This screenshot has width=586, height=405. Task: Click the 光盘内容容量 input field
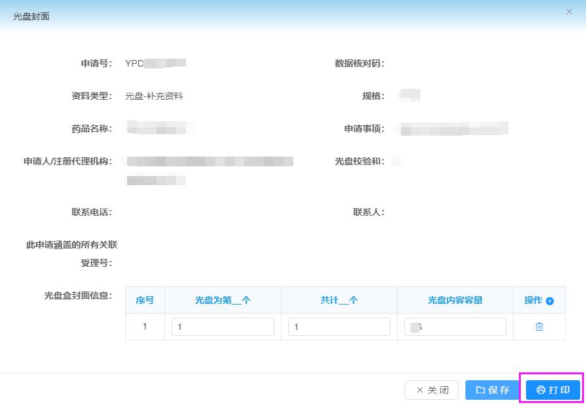pos(454,326)
